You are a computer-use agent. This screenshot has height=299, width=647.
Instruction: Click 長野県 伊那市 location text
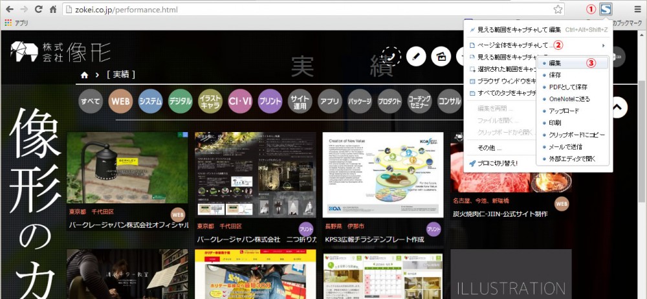click(345, 227)
